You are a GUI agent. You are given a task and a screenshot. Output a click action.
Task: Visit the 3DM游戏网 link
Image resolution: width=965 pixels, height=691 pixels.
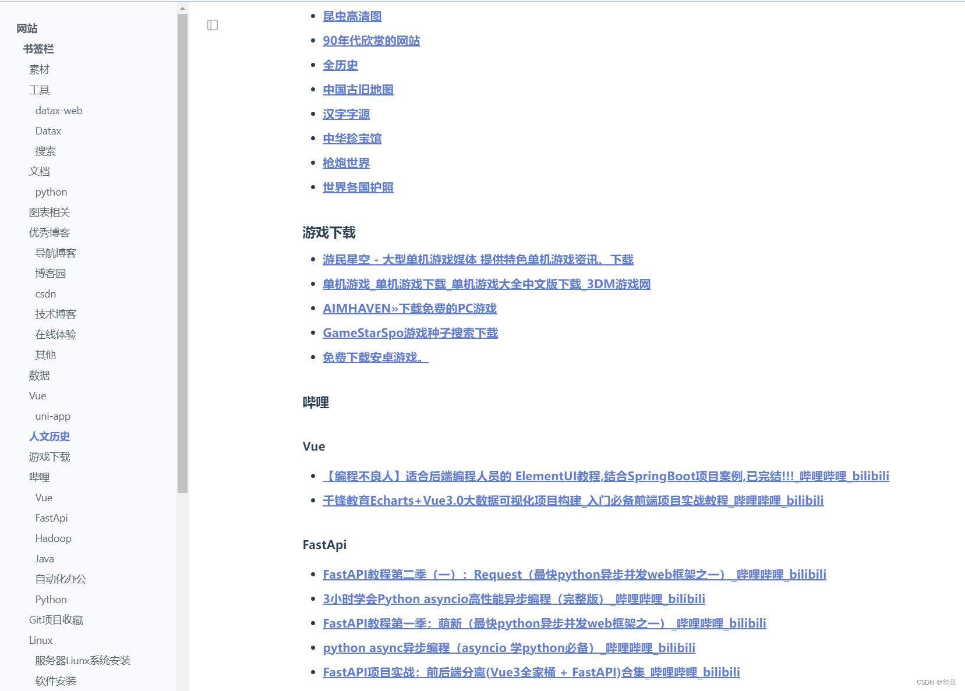(487, 284)
